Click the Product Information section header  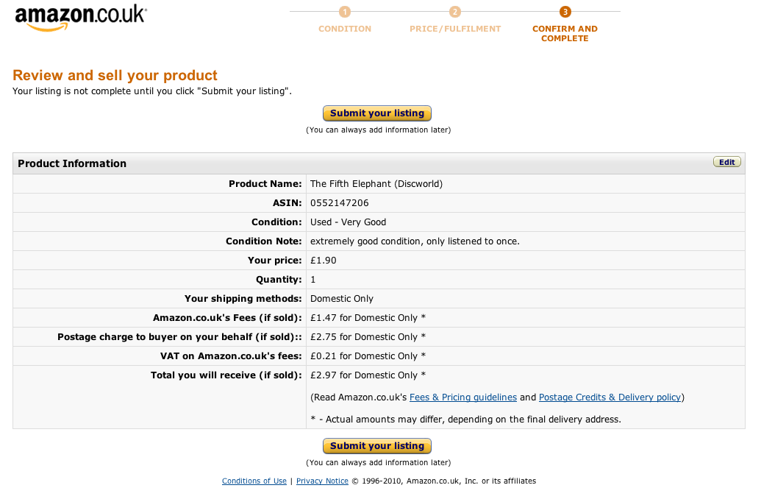72,163
